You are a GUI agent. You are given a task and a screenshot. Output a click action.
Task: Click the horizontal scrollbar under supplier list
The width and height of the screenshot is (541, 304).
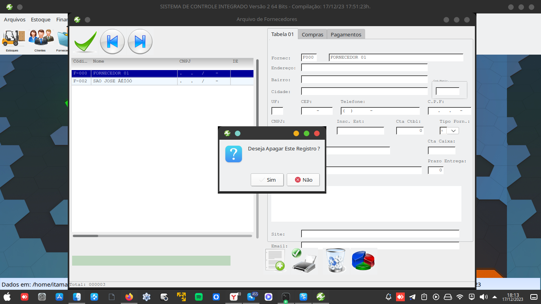click(x=162, y=236)
